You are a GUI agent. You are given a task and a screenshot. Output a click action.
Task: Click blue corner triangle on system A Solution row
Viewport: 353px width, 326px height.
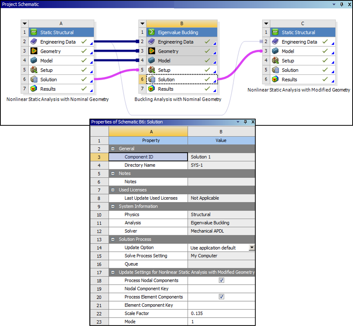point(92,81)
